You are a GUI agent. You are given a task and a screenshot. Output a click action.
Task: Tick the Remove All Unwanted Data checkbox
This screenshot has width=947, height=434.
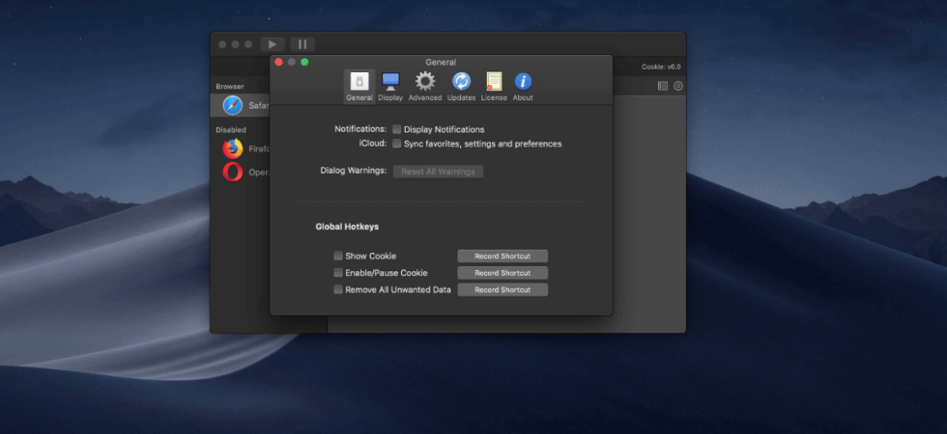click(338, 289)
